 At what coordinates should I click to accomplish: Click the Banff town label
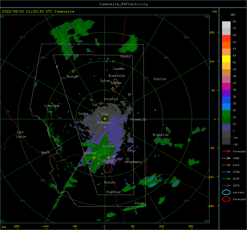(x=45, y=152)
